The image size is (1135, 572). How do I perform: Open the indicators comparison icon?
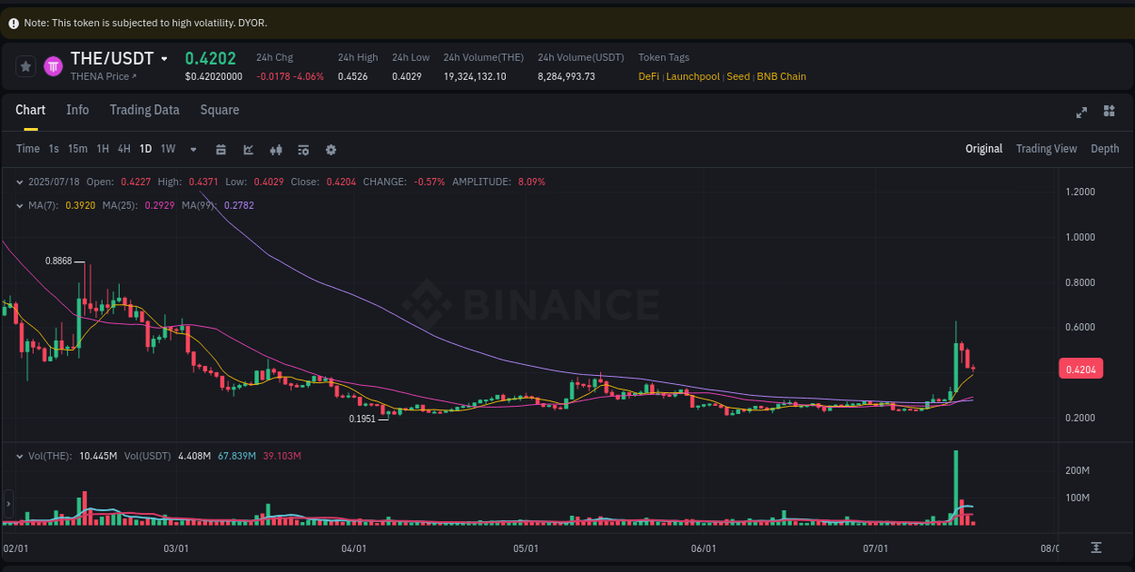(276, 149)
